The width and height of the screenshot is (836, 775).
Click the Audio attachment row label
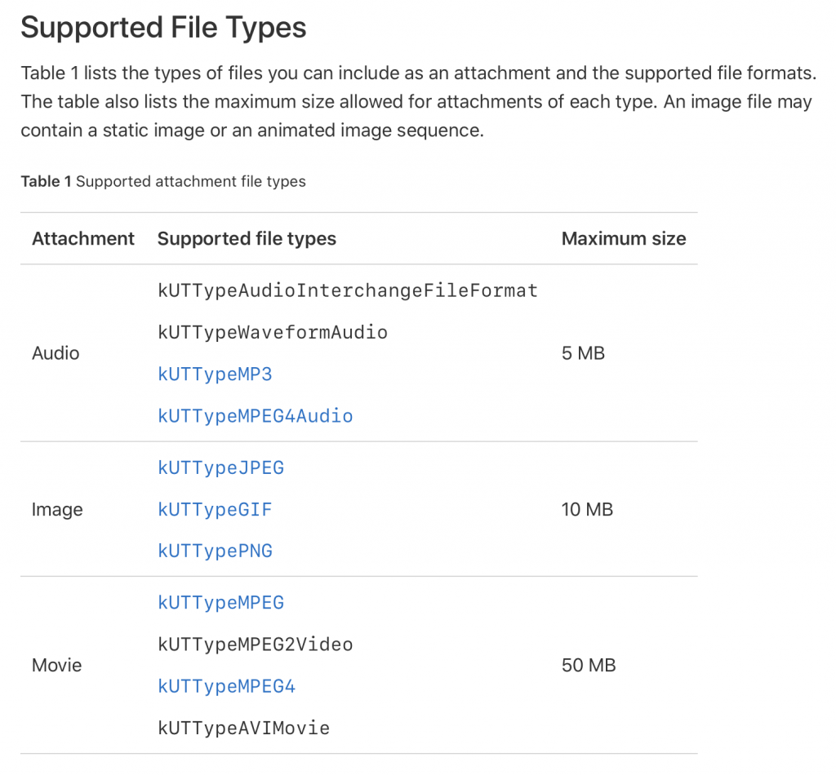click(x=56, y=353)
